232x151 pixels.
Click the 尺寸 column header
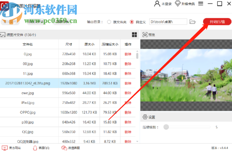click(x=69, y=44)
